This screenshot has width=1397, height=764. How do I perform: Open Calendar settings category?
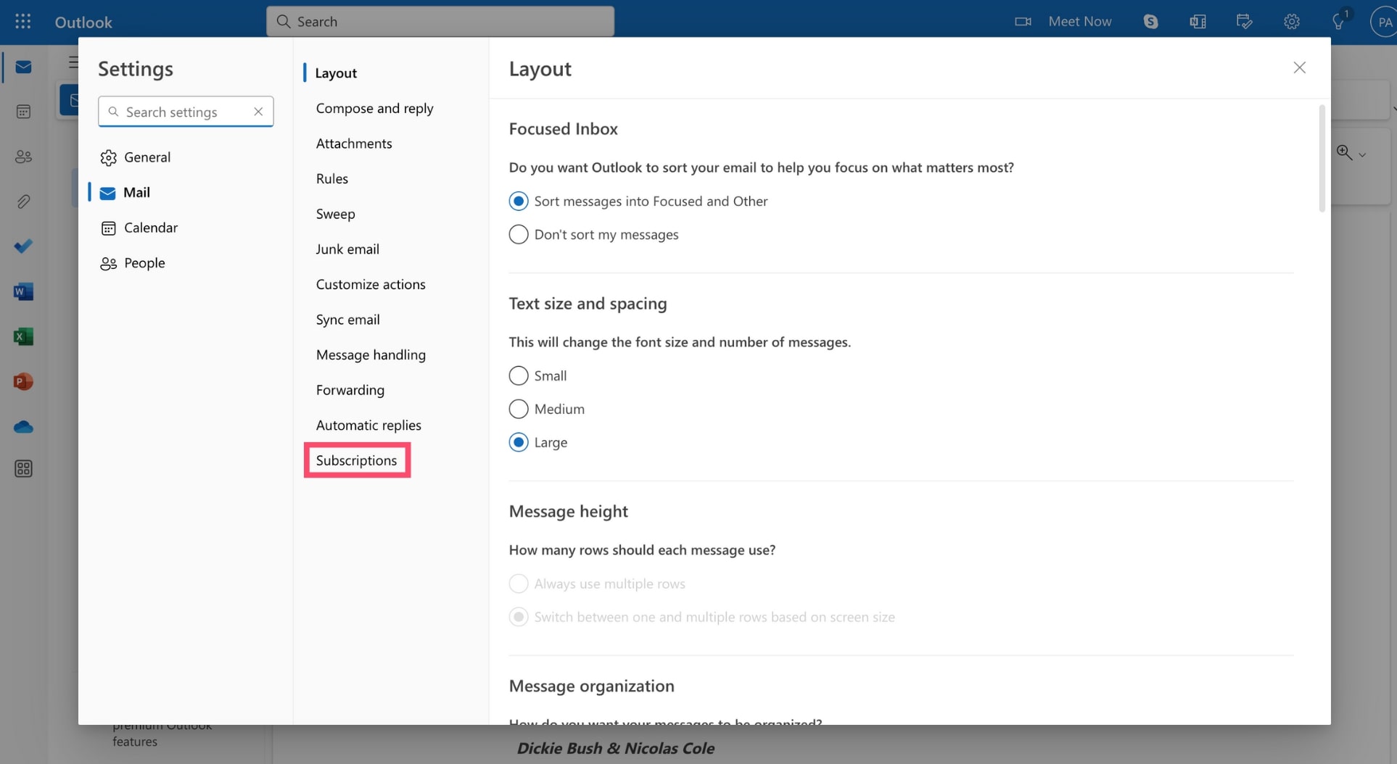(x=139, y=228)
